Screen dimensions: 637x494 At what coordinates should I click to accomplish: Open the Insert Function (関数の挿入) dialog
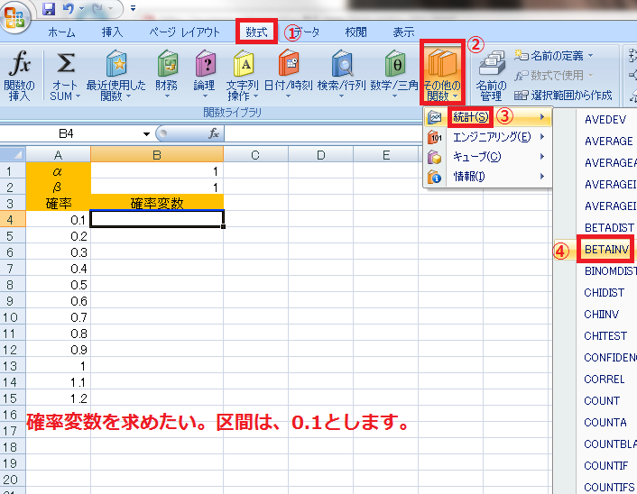click(19, 75)
